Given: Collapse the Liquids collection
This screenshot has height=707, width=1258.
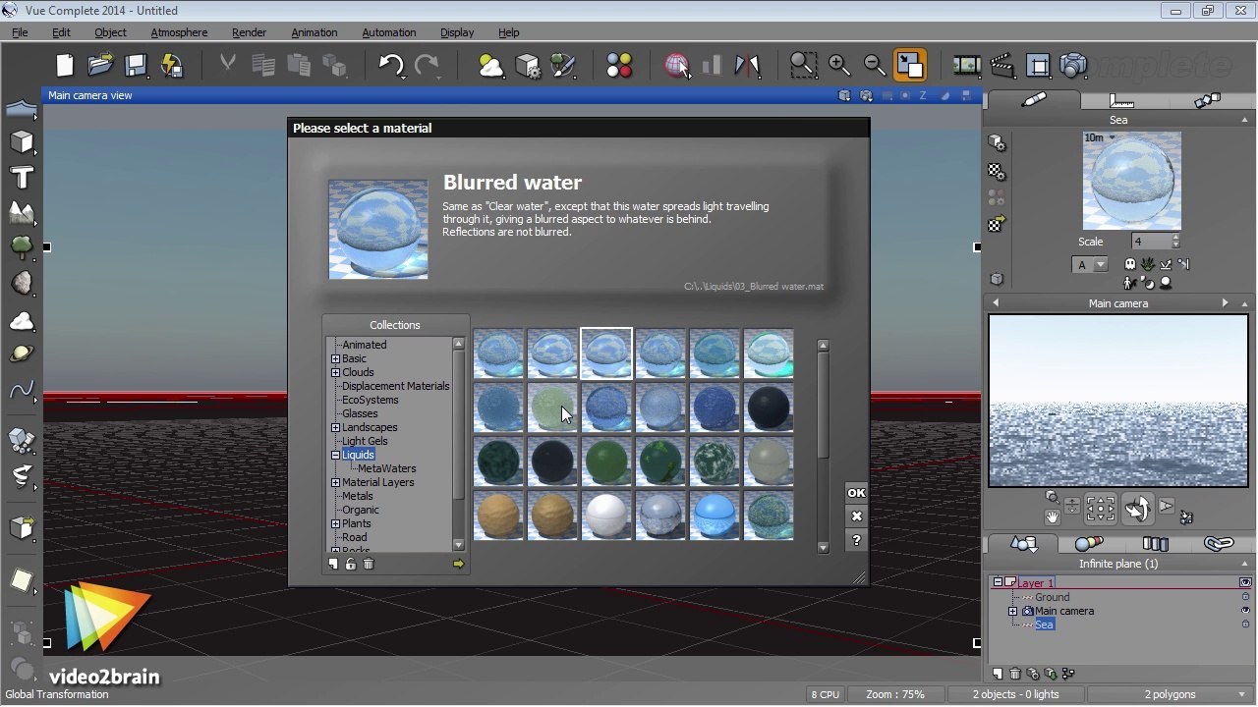Looking at the screenshot, I should (x=336, y=455).
